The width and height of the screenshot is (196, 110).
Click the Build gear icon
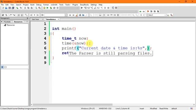coord(44,8)
